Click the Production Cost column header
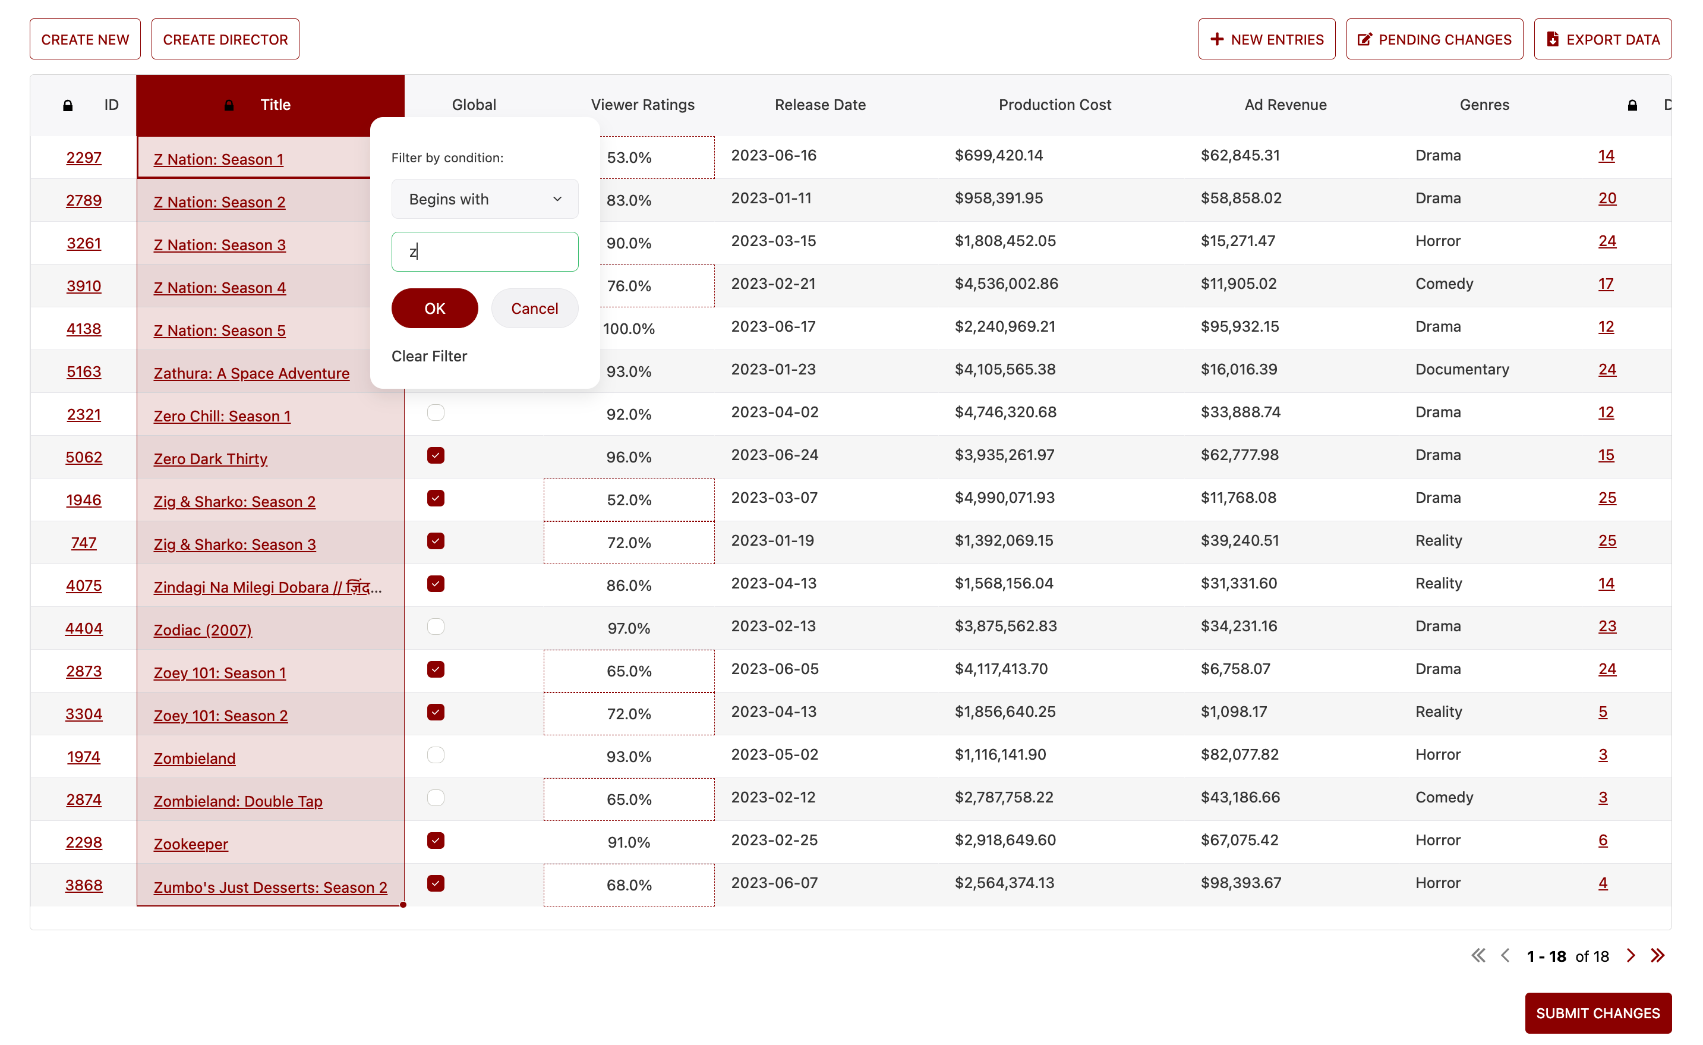Image resolution: width=1703 pixels, height=1045 pixels. [1055, 105]
